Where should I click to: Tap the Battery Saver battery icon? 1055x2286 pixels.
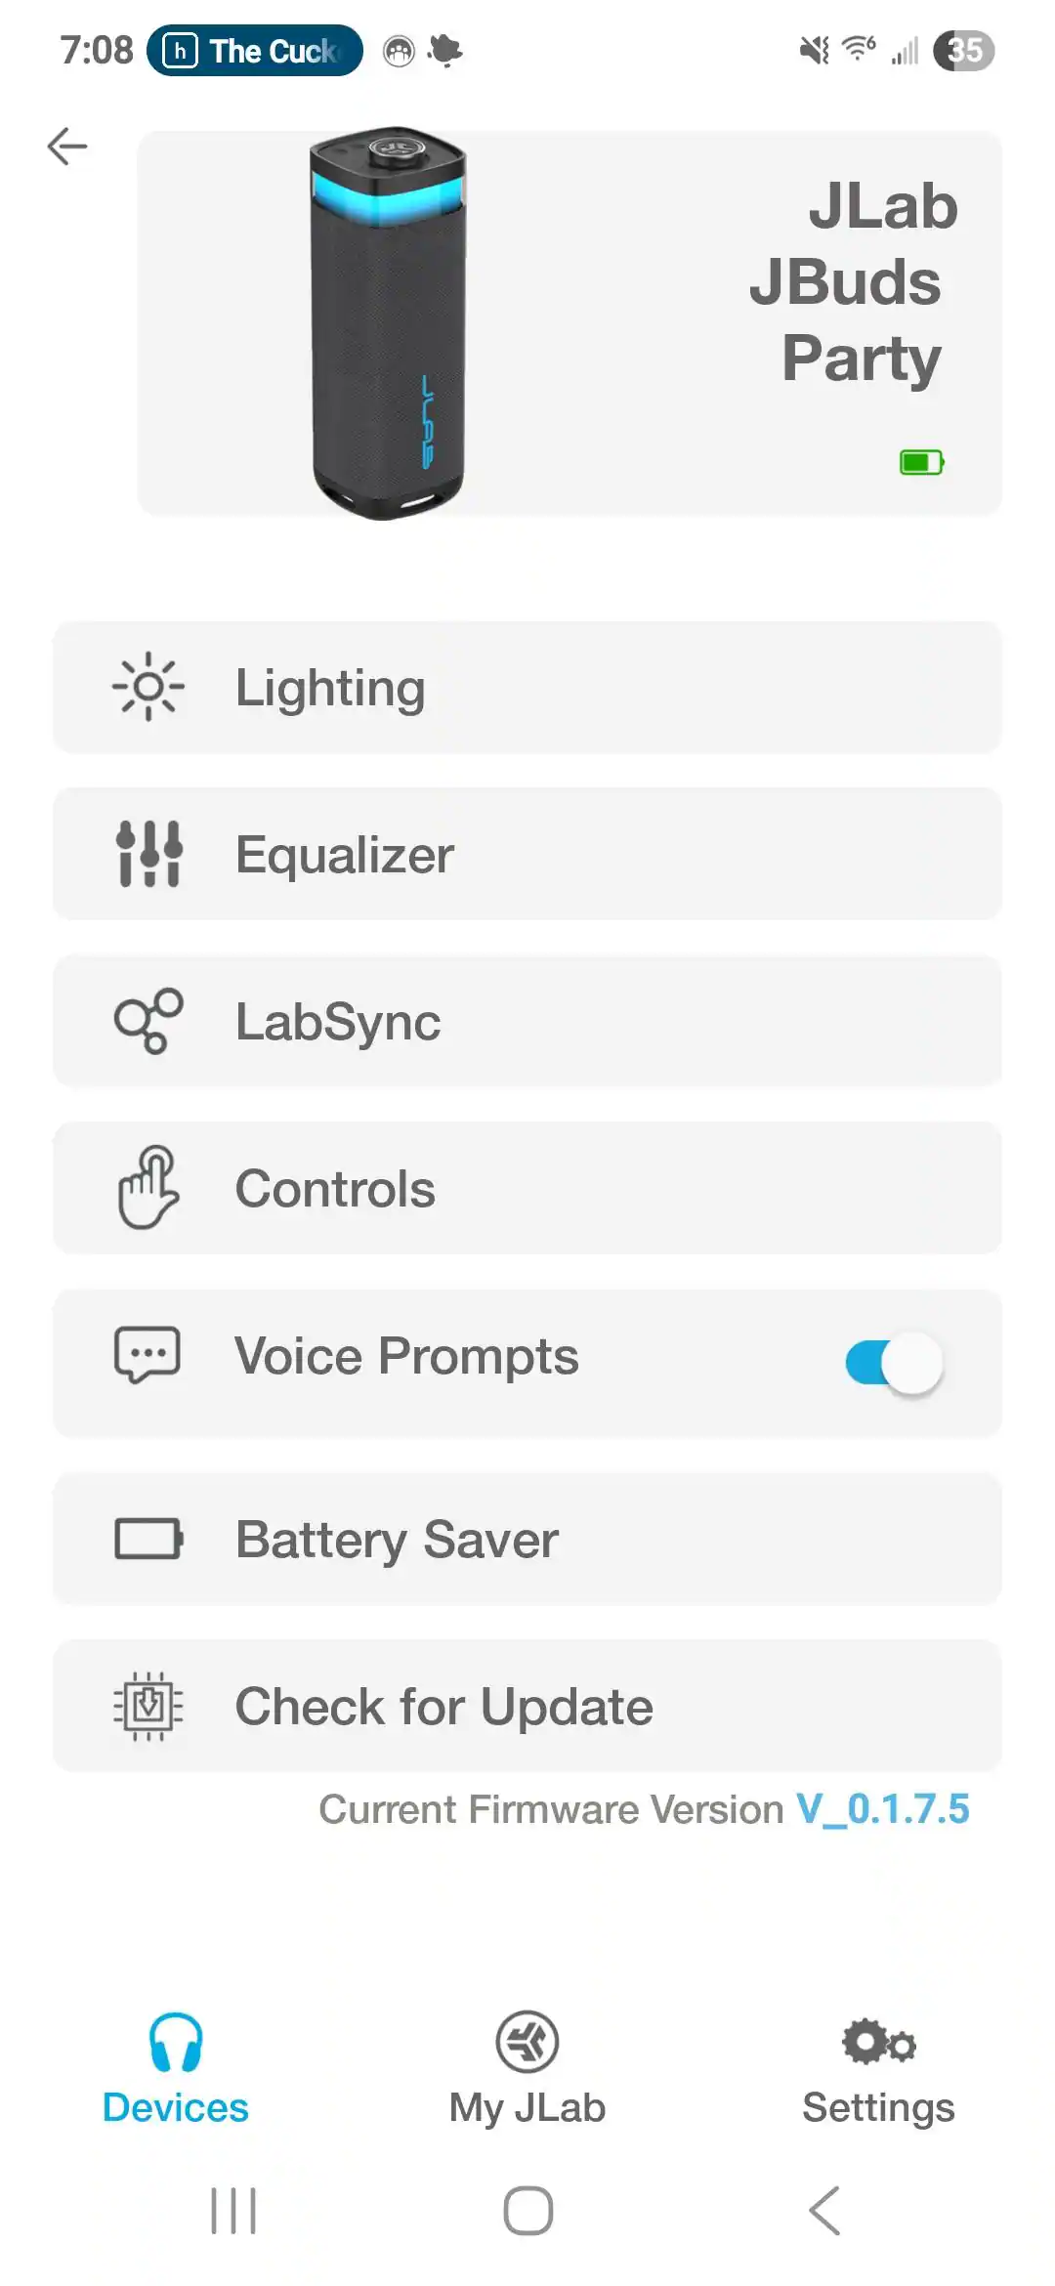pyautogui.click(x=148, y=1539)
